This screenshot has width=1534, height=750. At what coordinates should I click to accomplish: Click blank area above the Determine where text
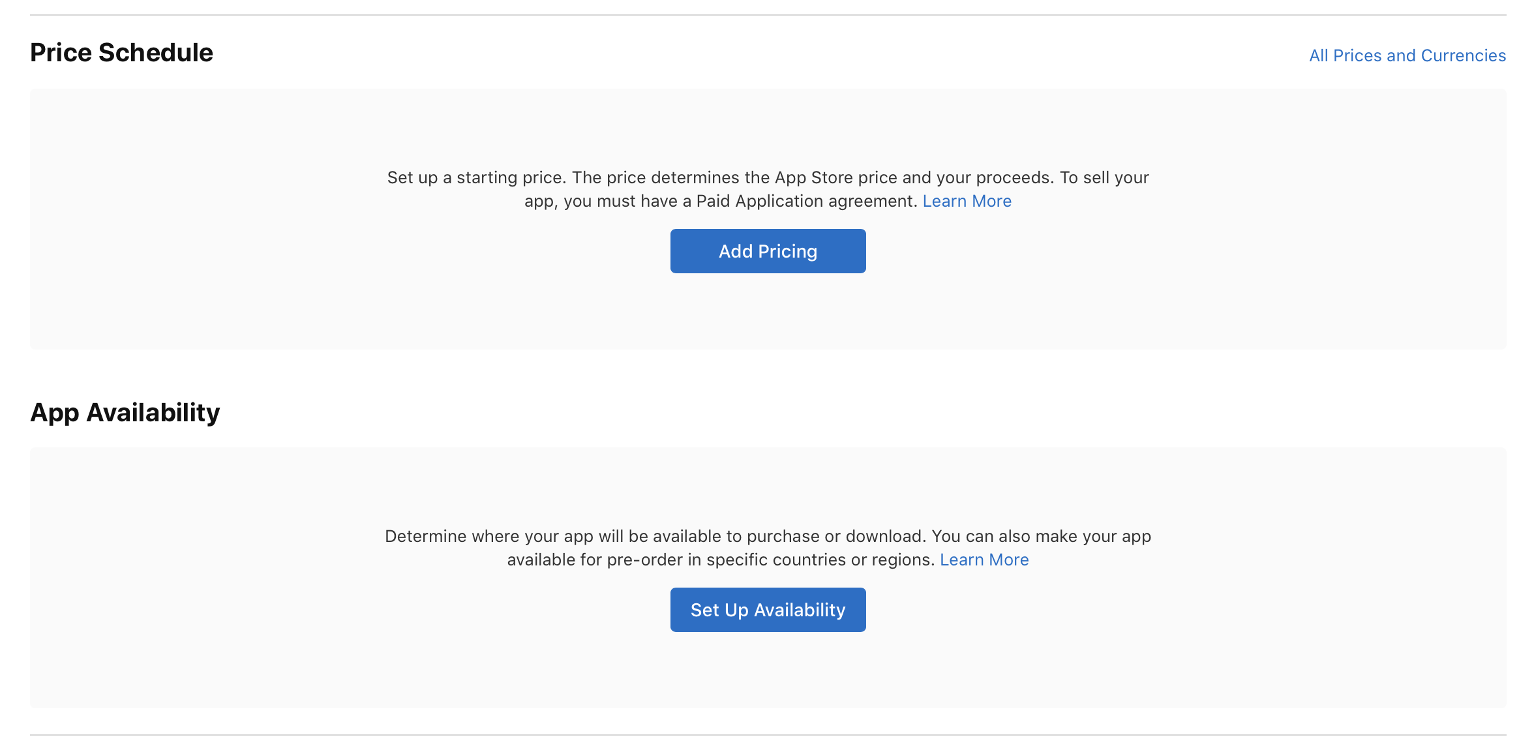768,486
